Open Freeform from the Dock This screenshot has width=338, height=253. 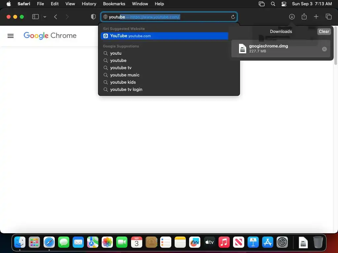coord(195,242)
